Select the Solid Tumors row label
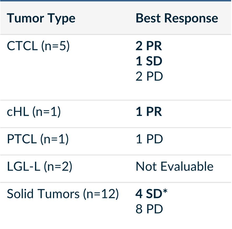232x229 pixels. tap(43, 194)
